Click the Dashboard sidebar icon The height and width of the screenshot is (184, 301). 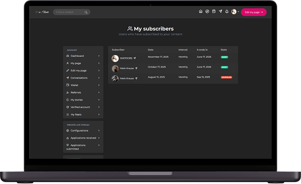click(67, 56)
